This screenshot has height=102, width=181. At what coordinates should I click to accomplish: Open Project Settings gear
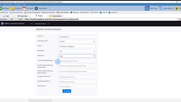coord(36,8)
